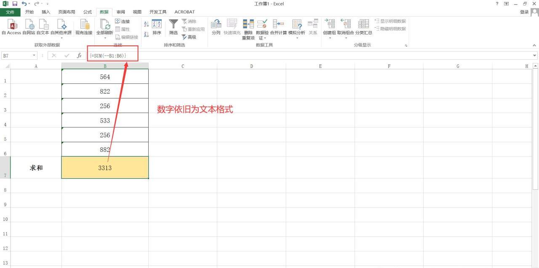Screen dimensions: 539x268
Task: Sort descending with the Z-A icon
Action: pos(146,34)
